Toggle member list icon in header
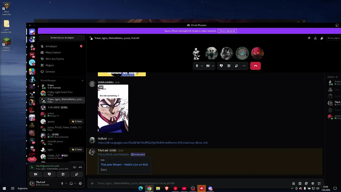Viewport: 341px width, 192px height. [x=322, y=38]
